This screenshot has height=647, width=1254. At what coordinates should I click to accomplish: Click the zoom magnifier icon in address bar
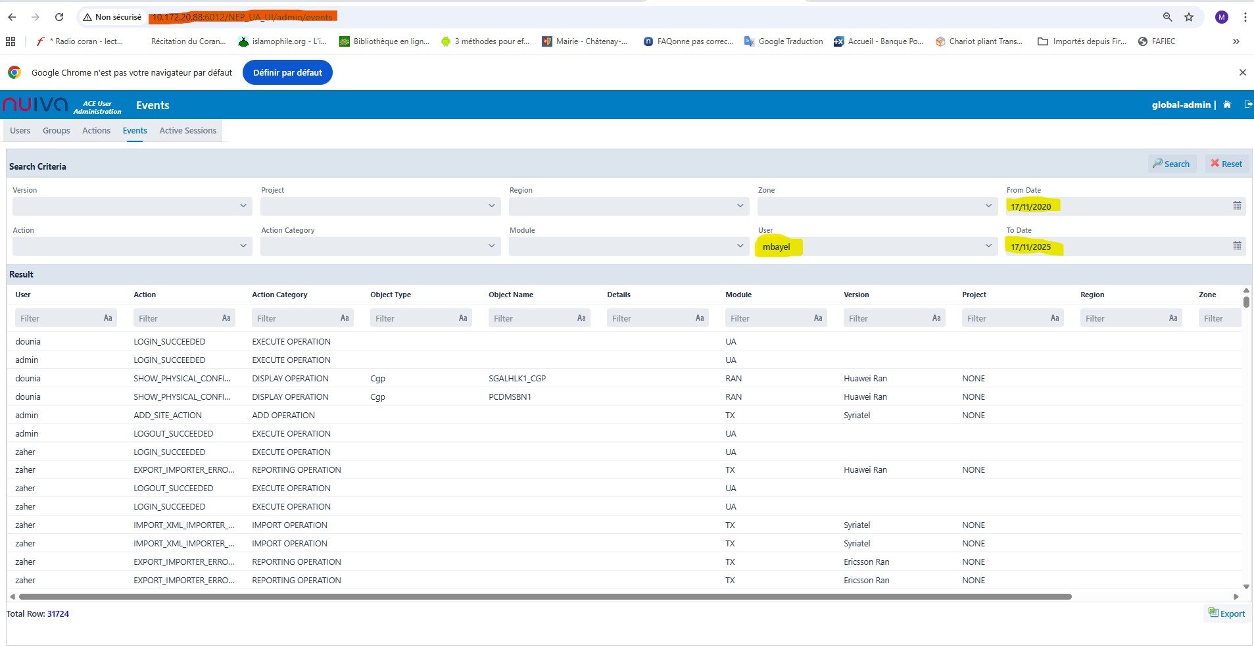point(1168,17)
